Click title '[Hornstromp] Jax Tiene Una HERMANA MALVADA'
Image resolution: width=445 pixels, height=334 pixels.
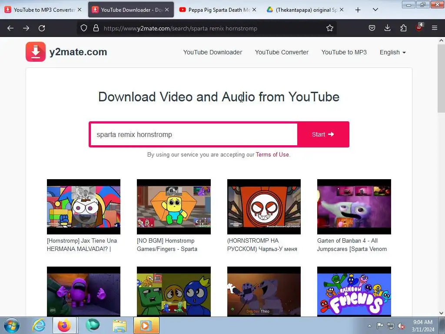pos(82,245)
